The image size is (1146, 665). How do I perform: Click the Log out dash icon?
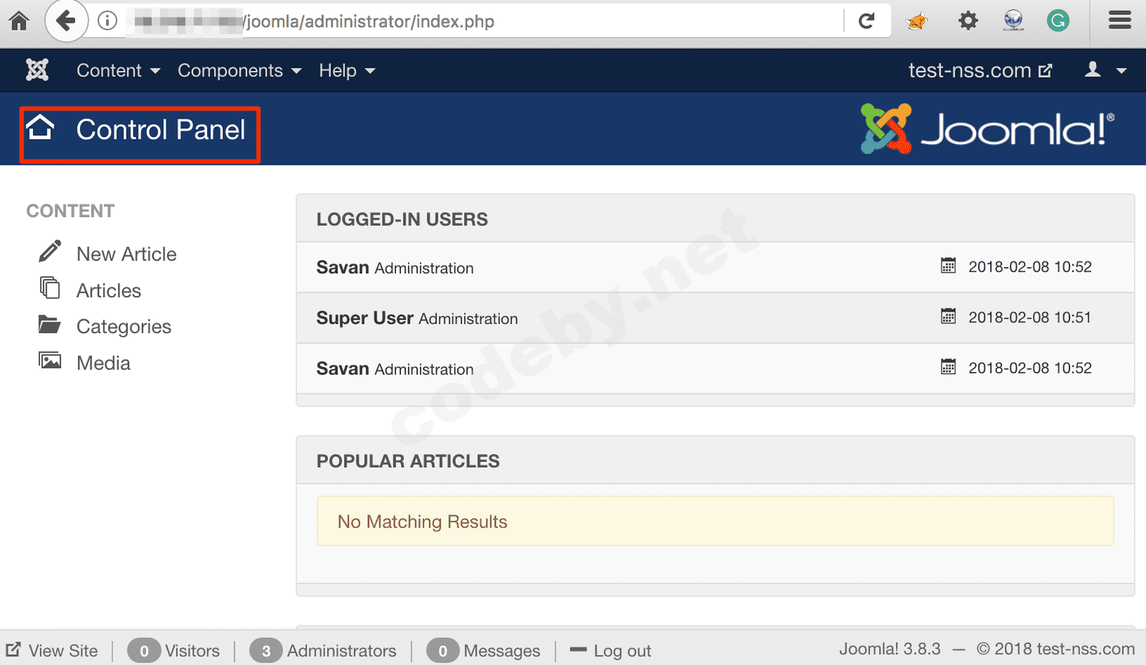(578, 649)
